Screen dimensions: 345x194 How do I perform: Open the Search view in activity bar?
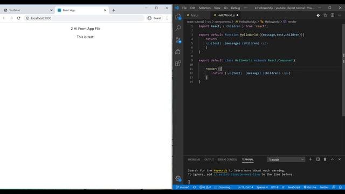tap(178, 28)
